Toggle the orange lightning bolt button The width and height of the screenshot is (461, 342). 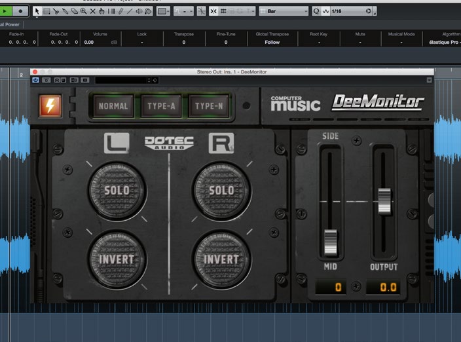(x=50, y=105)
